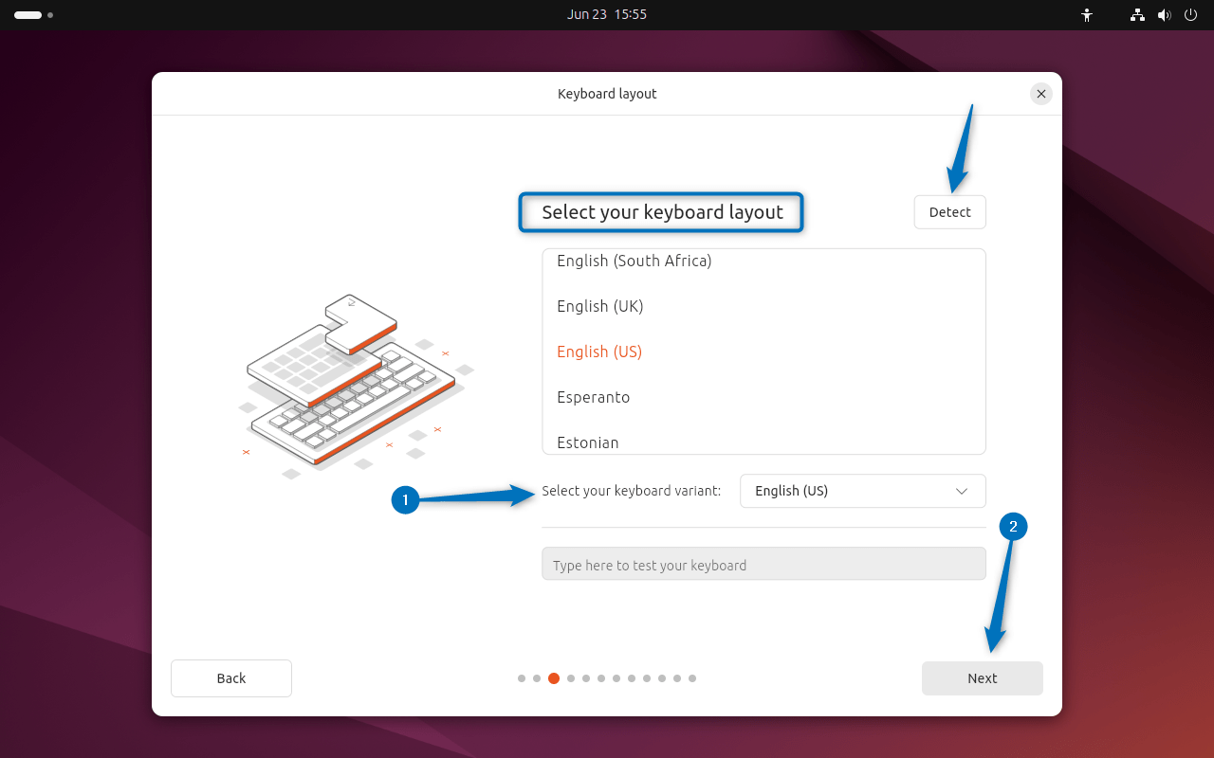Open the system status tray menu
This screenshot has width=1214, height=758.
tap(1164, 15)
